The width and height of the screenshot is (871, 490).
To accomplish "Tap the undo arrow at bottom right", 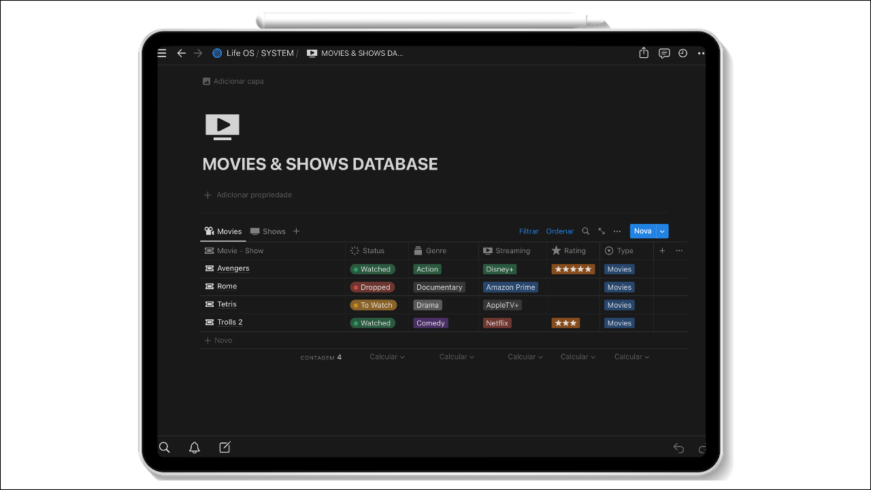I will (x=678, y=448).
